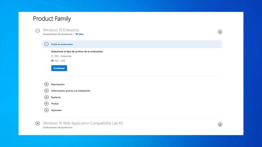Click download icon for Windows 10 Enterprise
The height and width of the screenshot is (147, 262).
click(220, 32)
